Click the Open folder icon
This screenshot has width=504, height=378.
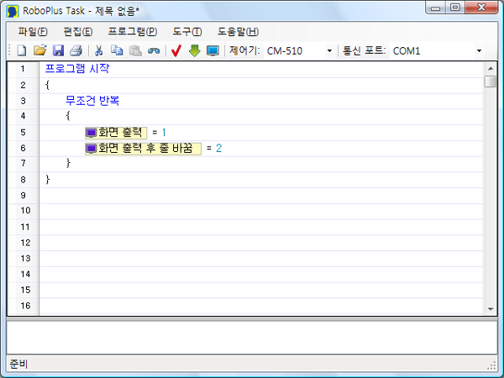[x=39, y=51]
